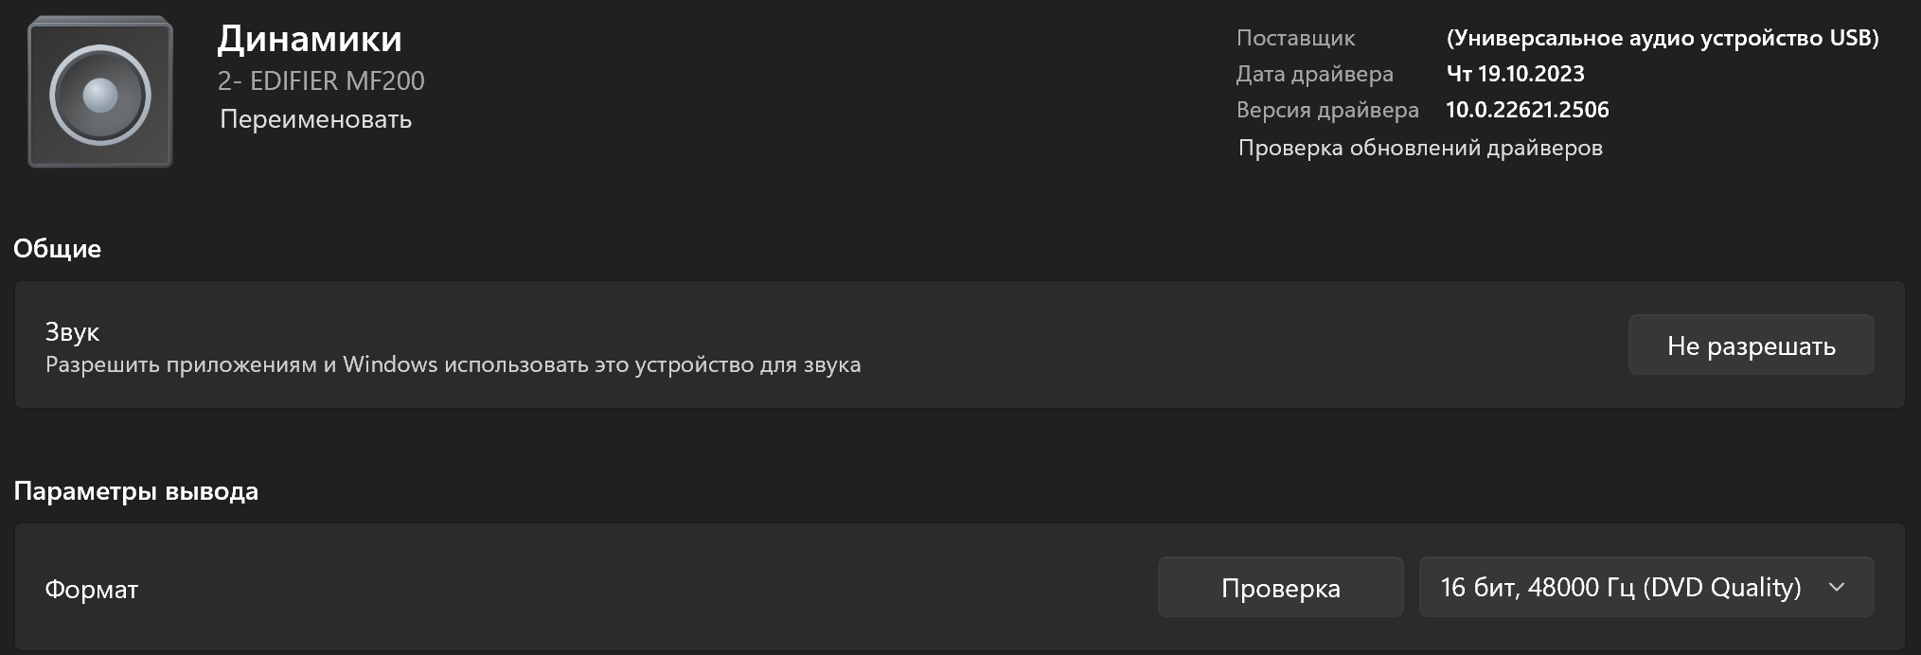The height and width of the screenshot is (655, 1921).
Task: Click the "Общие" section heading
Action: 57,249
